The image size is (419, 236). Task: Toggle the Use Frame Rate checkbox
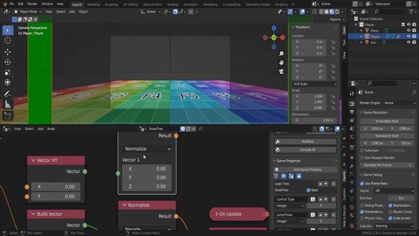pyautogui.click(x=362, y=184)
